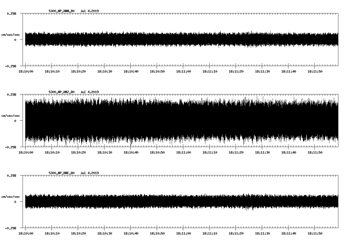Click the cm/sec/sec unit label of HNZ plot

[x=11, y=116]
